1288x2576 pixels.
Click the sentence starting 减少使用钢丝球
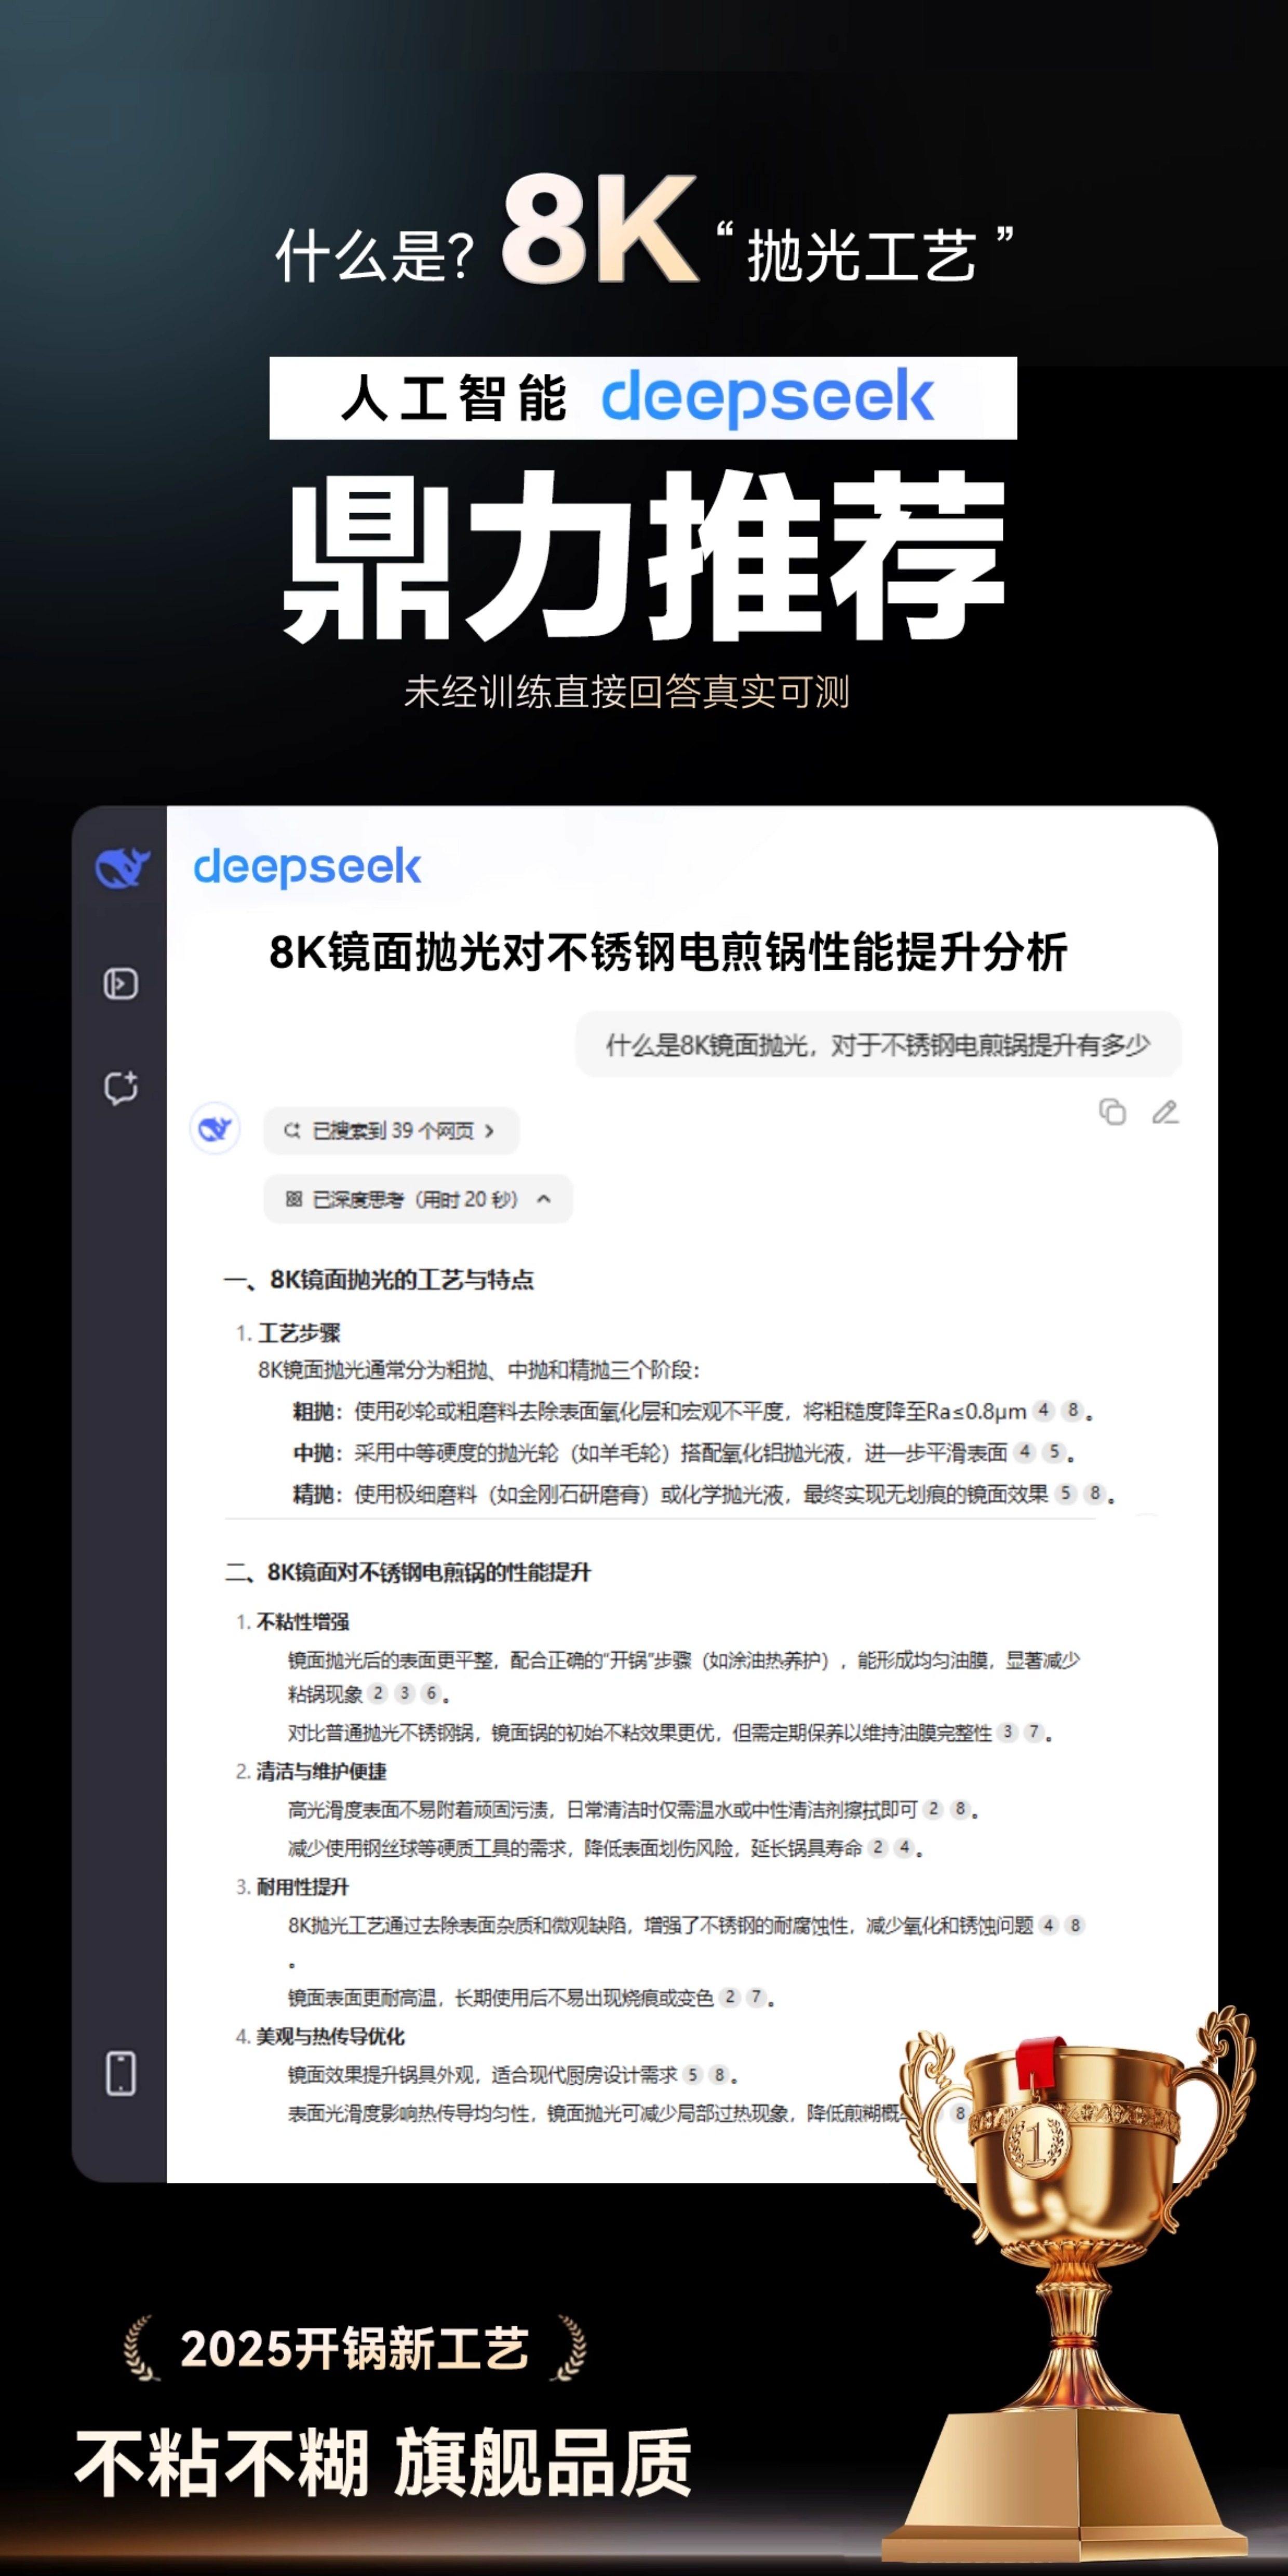click(575, 1848)
